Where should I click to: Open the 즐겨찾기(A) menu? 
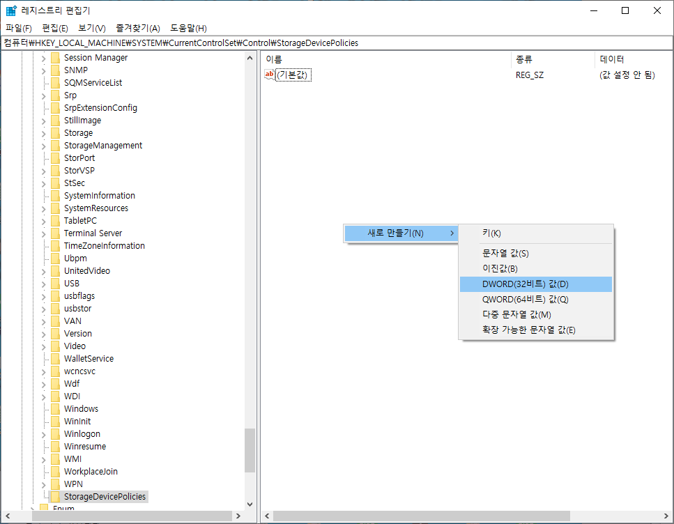click(x=138, y=29)
